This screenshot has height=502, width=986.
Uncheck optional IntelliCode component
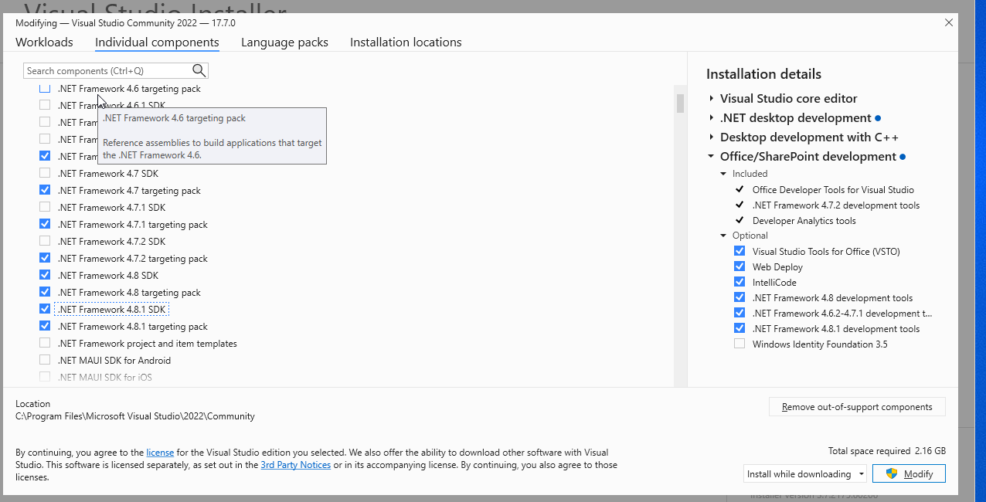(739, 282)
